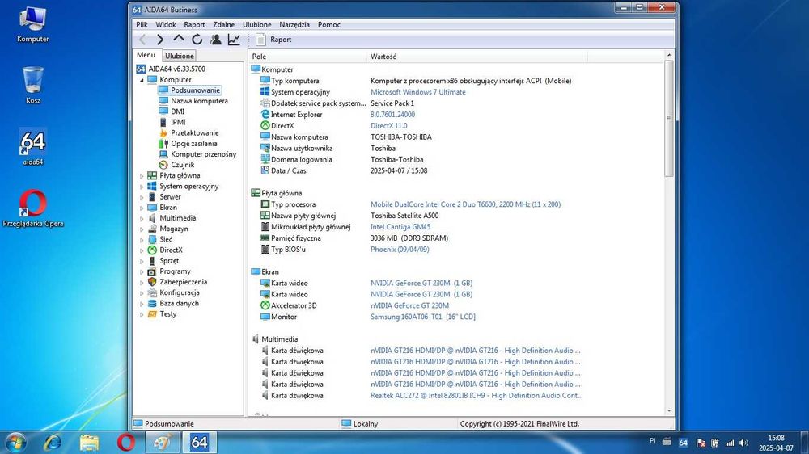
Task: Click the scrollbar up arrow in summary
Action: (x=669, y=55)
